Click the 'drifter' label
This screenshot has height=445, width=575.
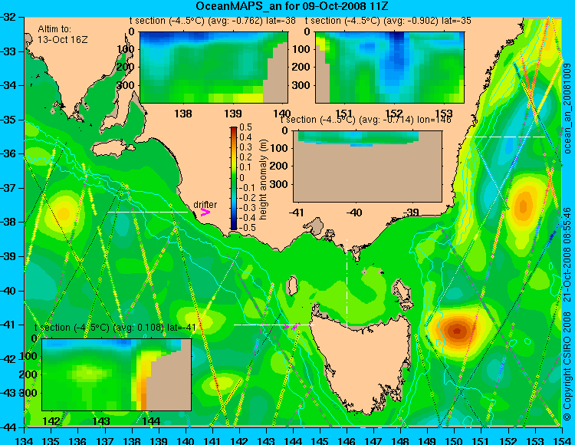205,204
